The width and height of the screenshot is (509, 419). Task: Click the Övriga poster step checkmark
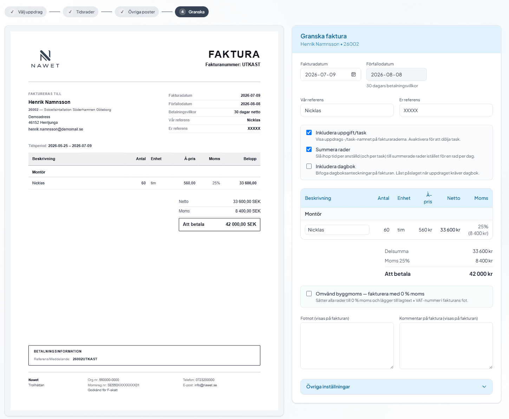pyautogui.click(x=122, y=12)
